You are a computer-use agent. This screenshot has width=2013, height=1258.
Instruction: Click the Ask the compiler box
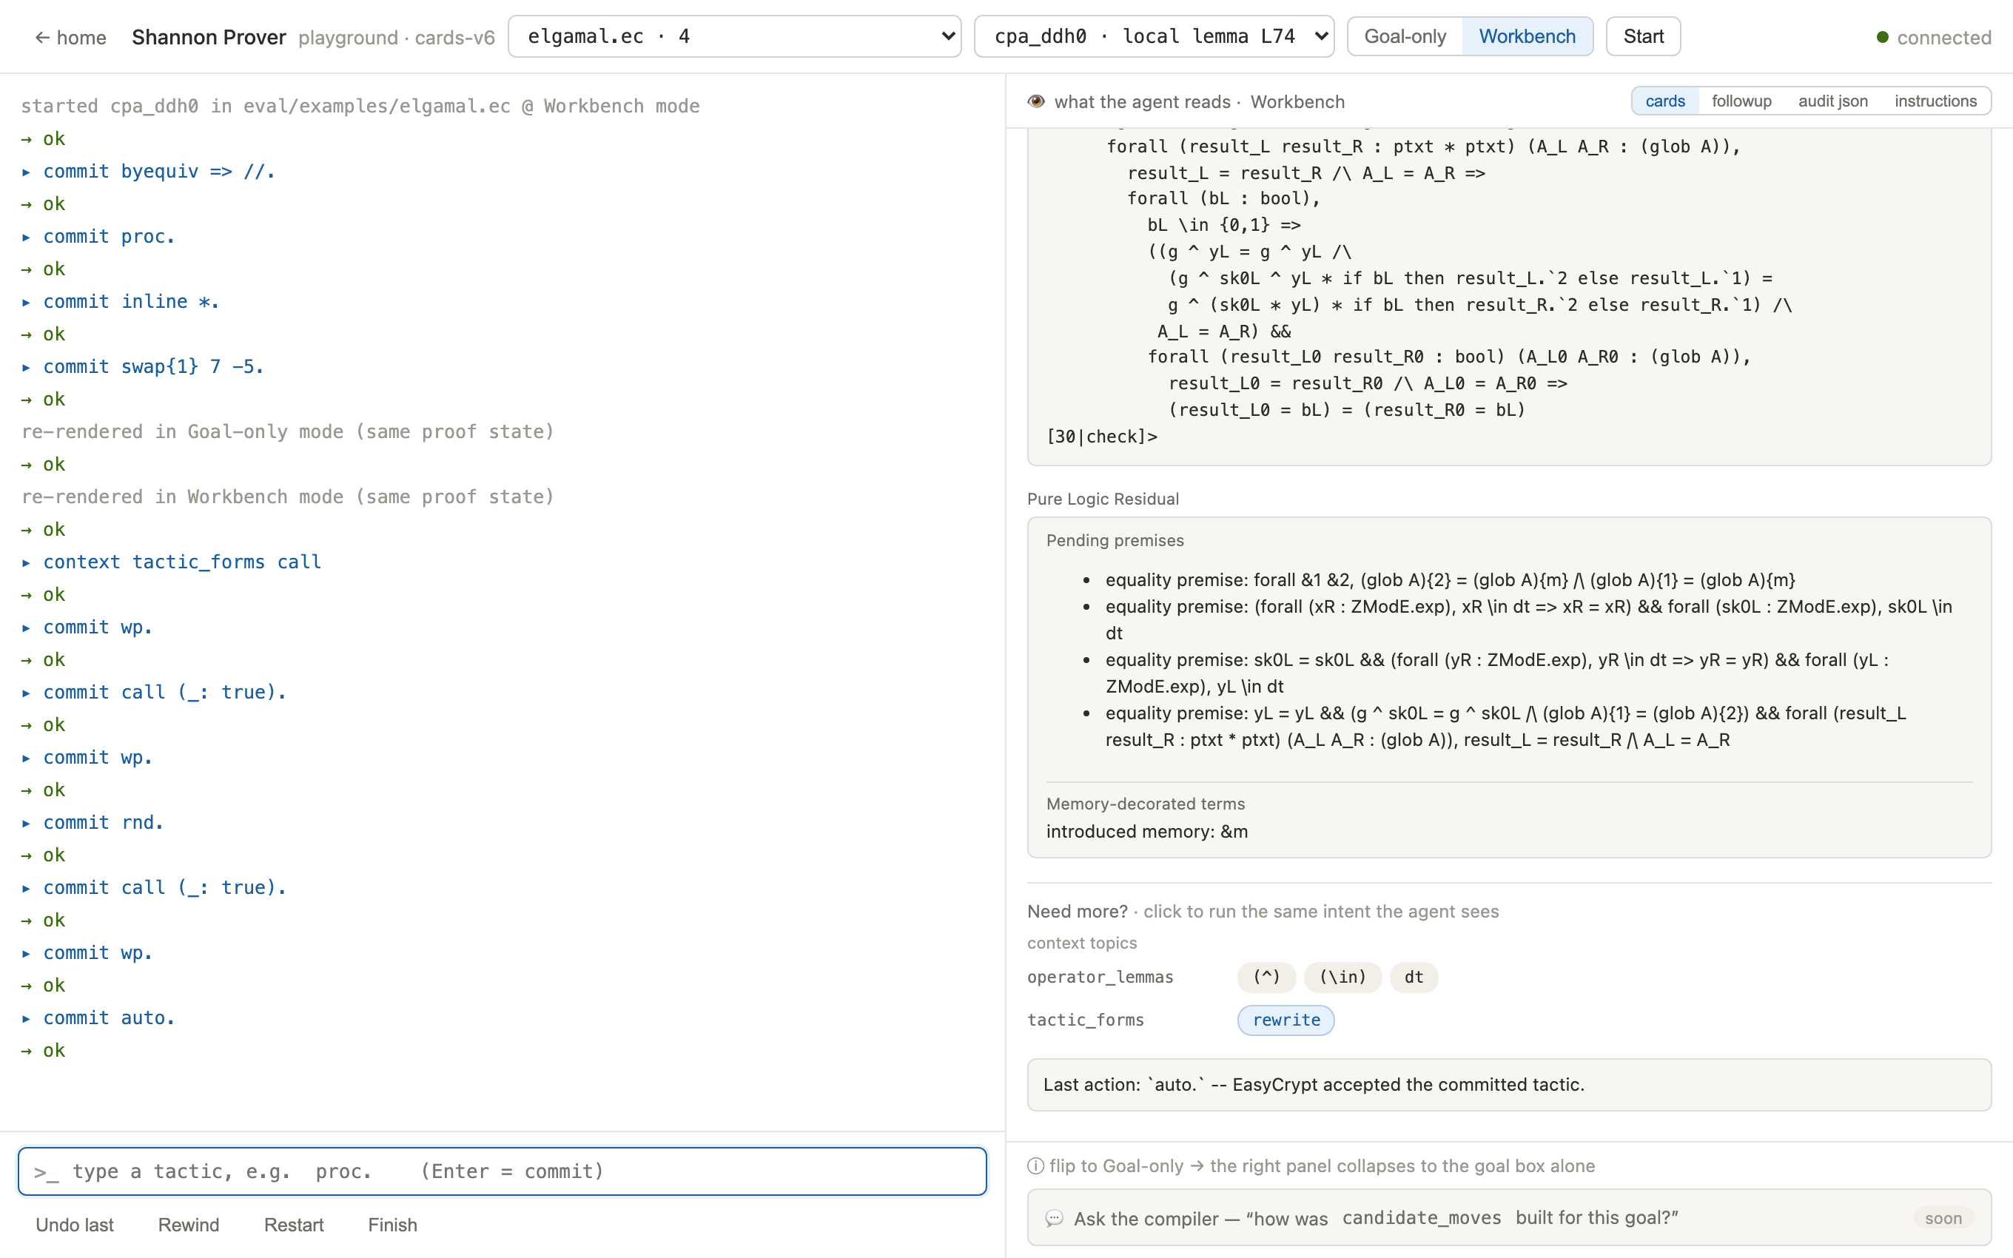[x=1509, y=1218]
